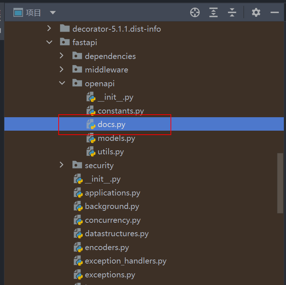This screenshot has width=286, height=285.
Task: Click the Python icon beside utils.py
Action: point(91,151)
